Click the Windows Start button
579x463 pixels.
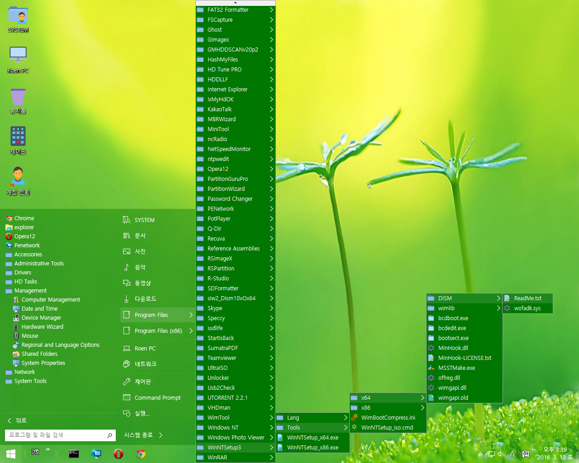pos(11,454)
